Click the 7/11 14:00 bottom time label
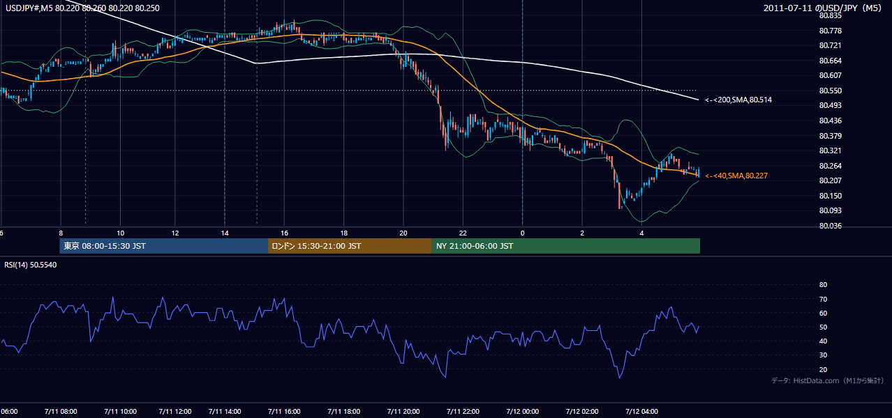 coord(225,411)
